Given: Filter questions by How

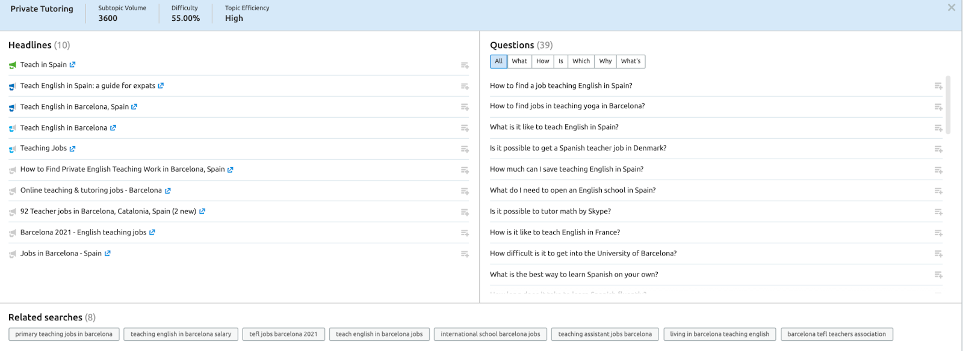Looking at the screenshot, I should point(542,61).
